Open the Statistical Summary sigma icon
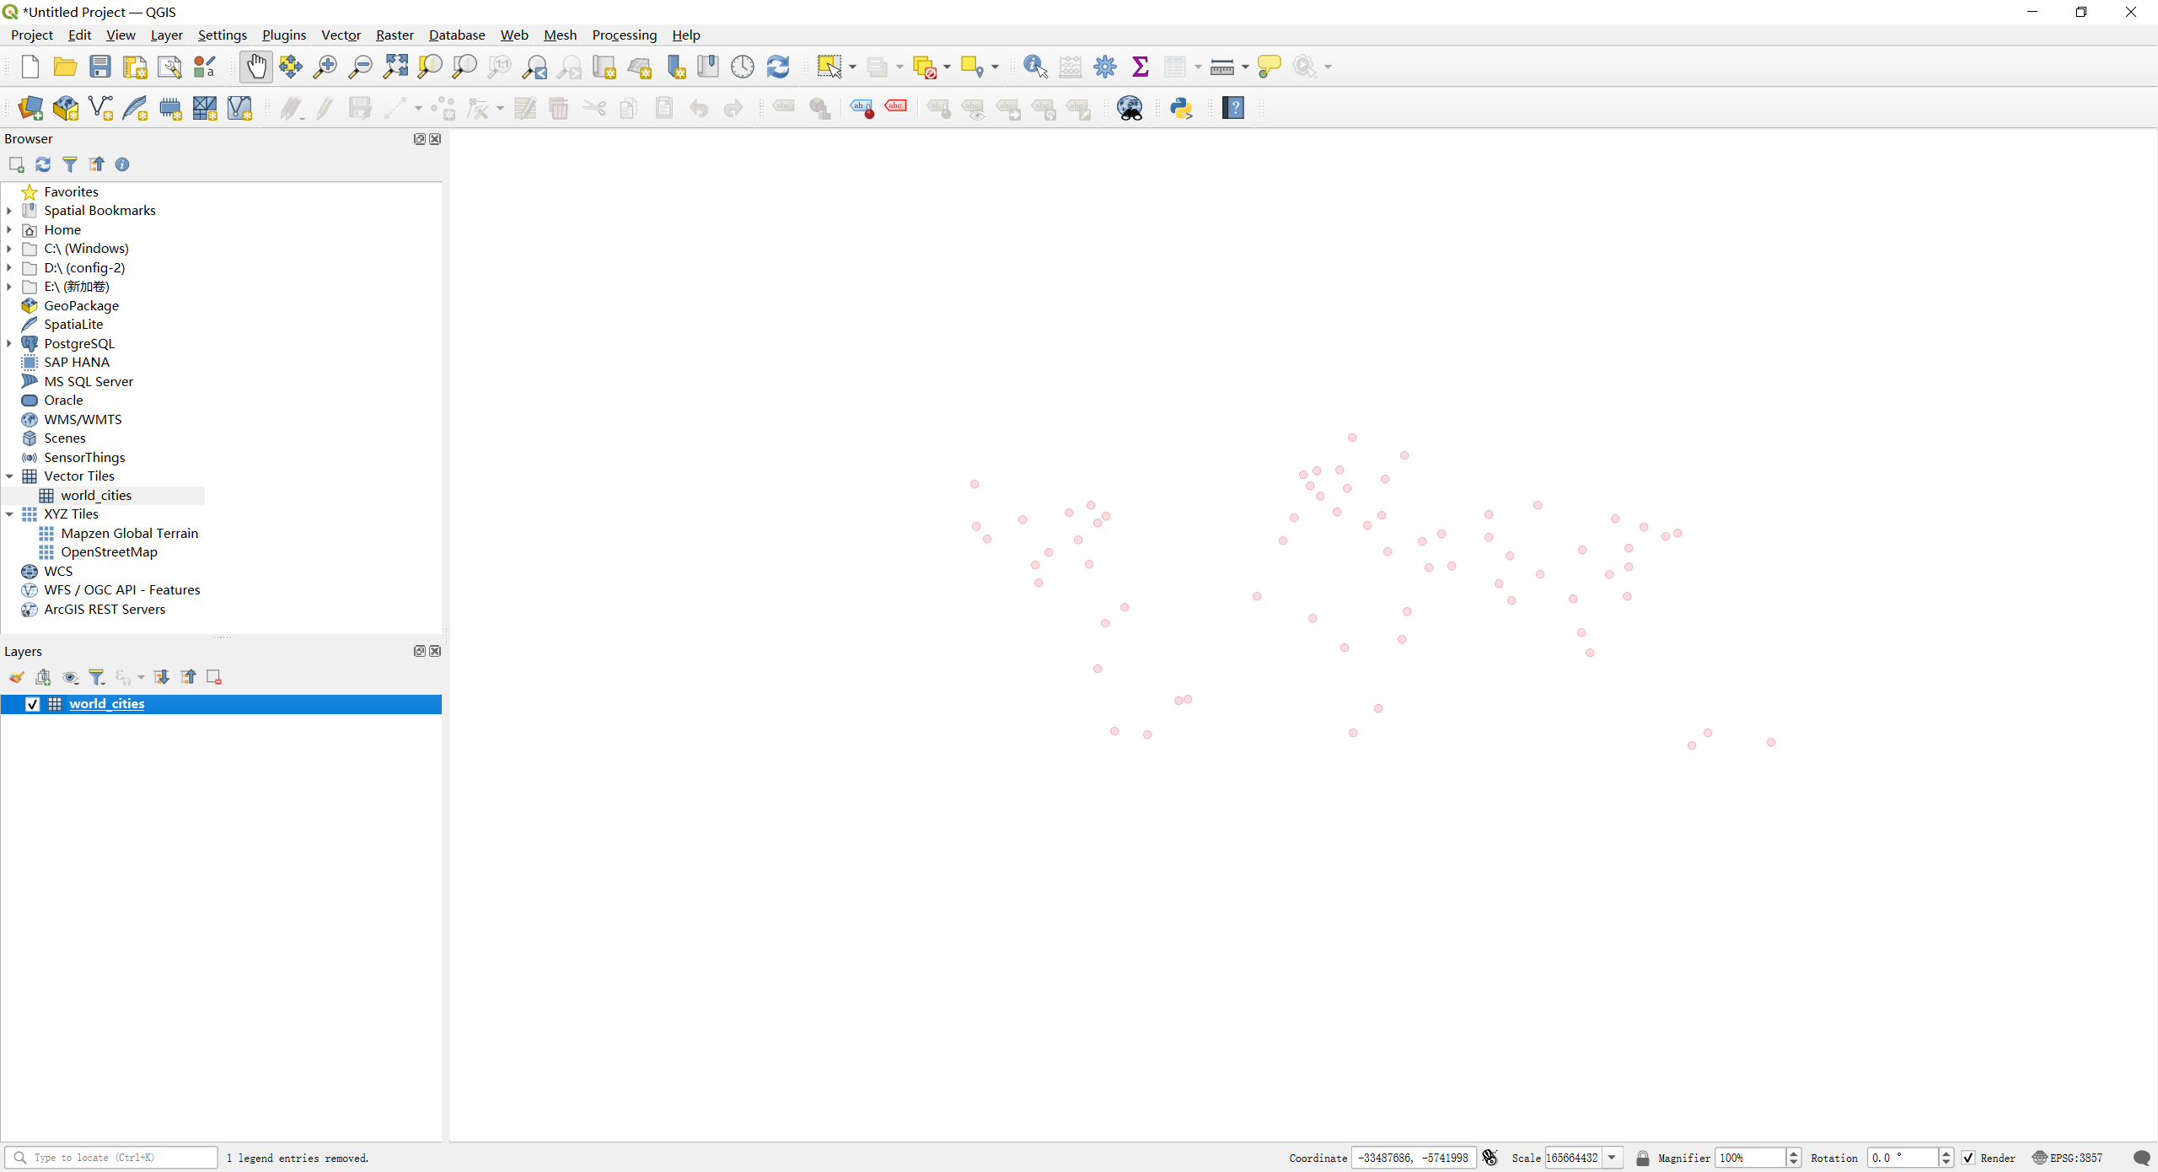 (x=1140, y=67)
